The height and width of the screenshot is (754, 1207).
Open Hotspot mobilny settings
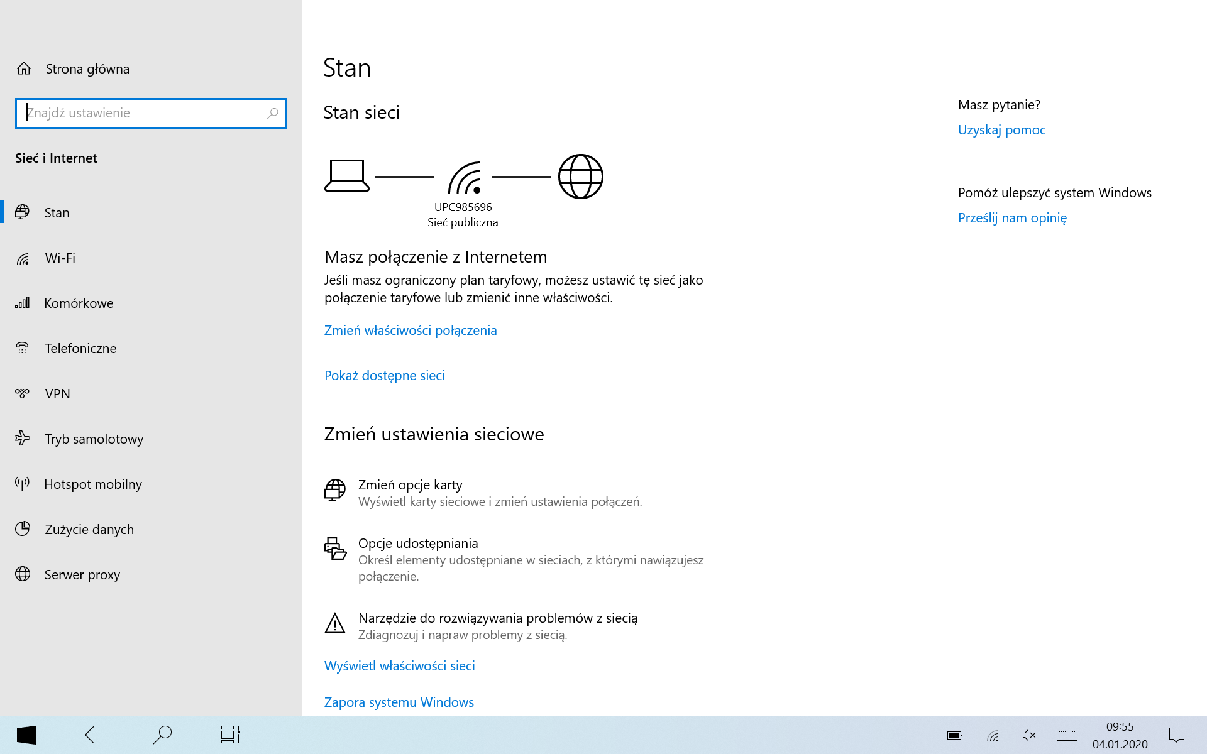point(93,484)
